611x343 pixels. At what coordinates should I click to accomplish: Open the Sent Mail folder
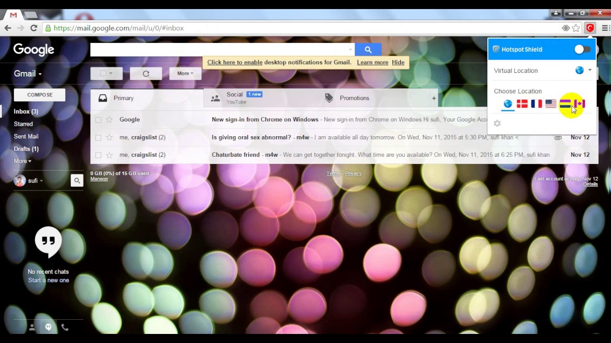[26, 136]
